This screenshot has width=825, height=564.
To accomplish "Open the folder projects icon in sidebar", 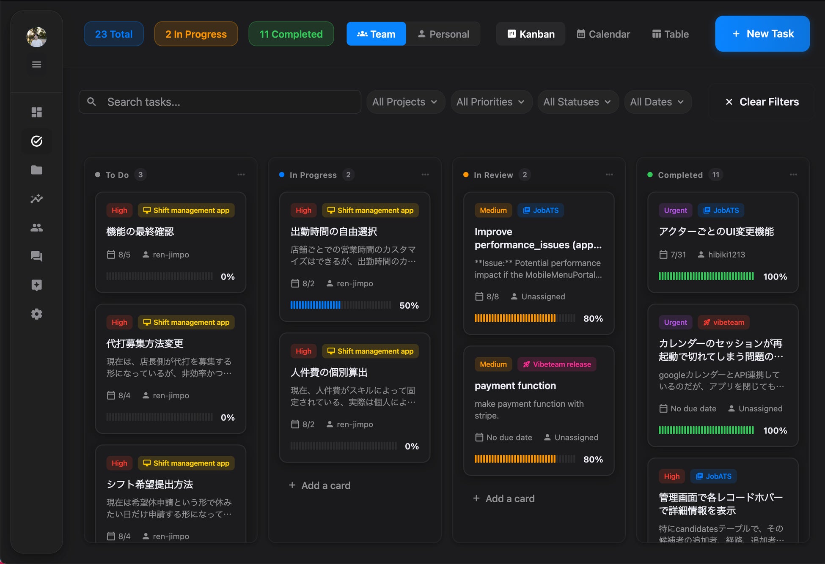I will pos(37,170).
